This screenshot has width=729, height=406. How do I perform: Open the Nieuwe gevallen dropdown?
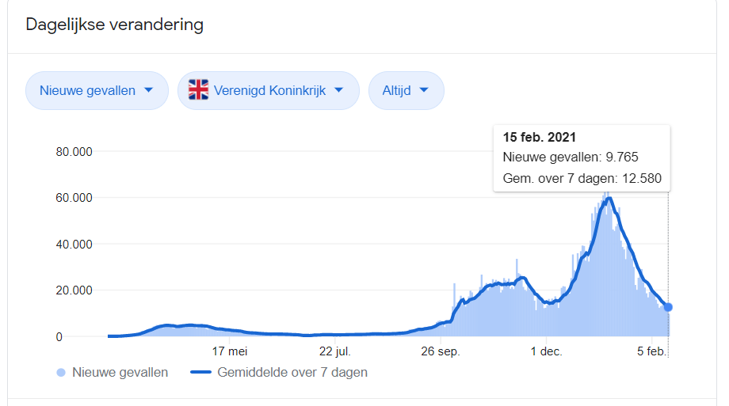[x=97, y=90]
